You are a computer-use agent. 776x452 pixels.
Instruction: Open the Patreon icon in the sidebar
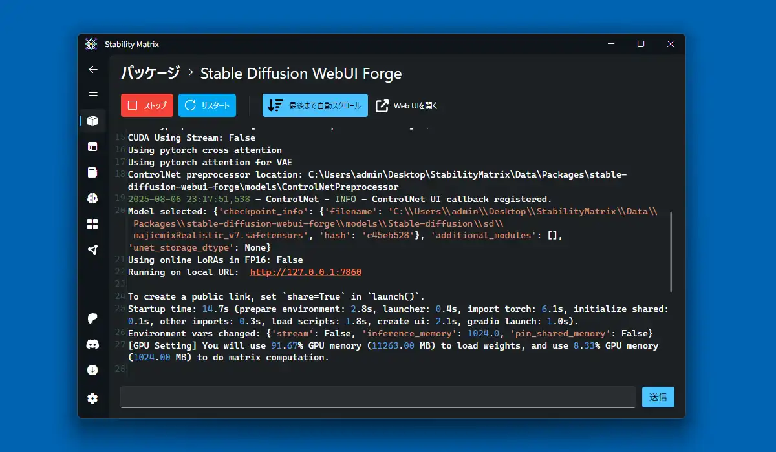93,318
